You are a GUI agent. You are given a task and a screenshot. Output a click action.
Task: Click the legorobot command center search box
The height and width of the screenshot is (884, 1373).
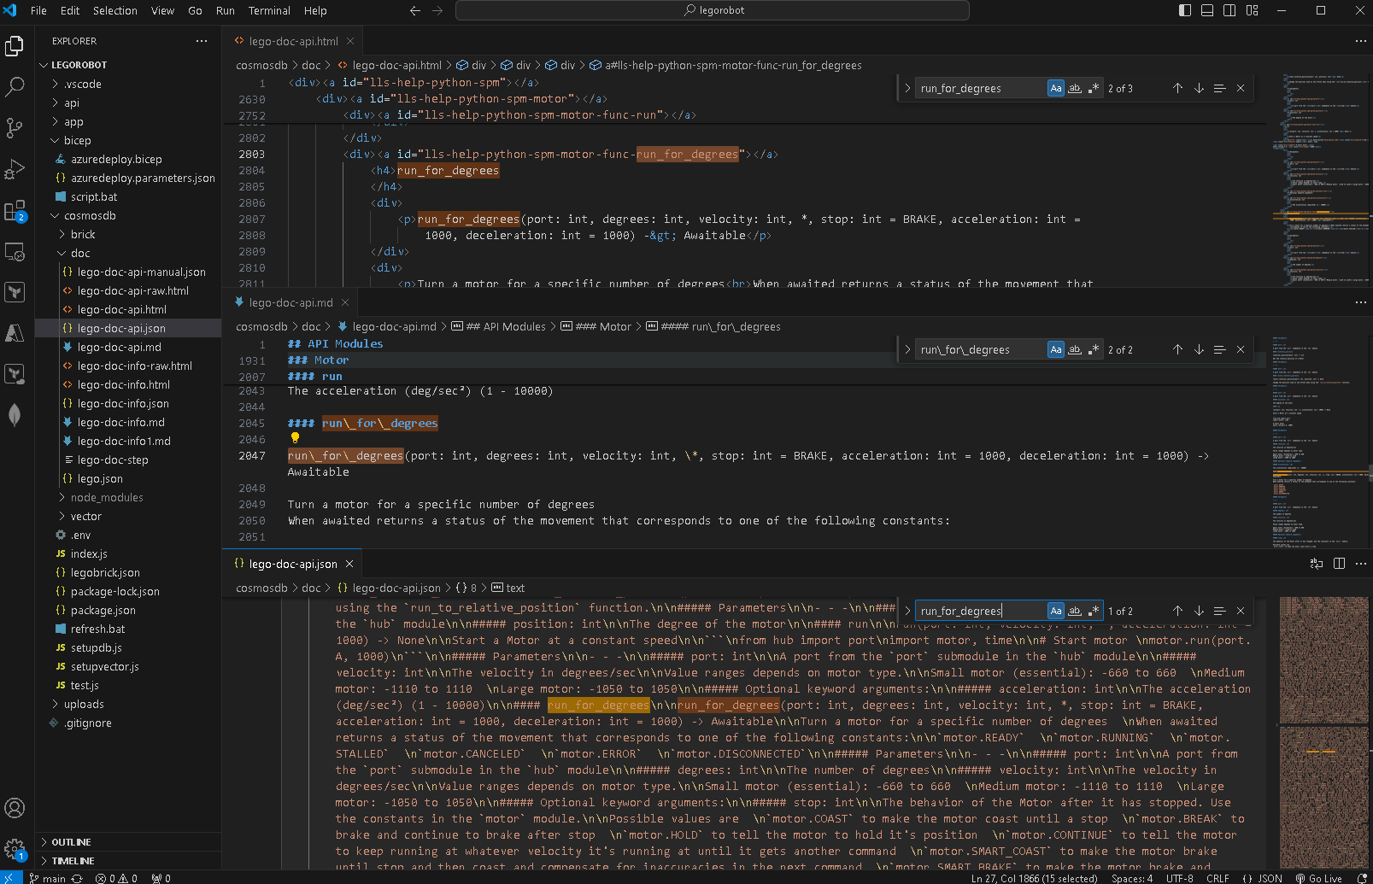[713, 10]
